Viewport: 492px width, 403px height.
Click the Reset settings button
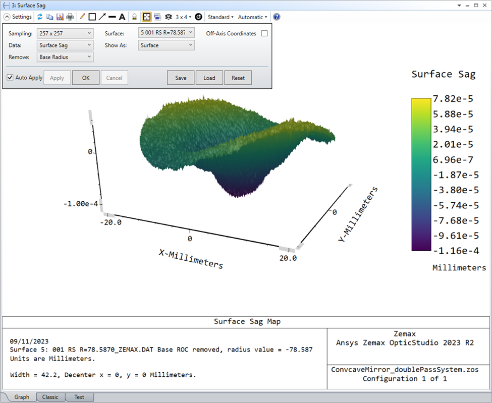click(x=238, y=78)
